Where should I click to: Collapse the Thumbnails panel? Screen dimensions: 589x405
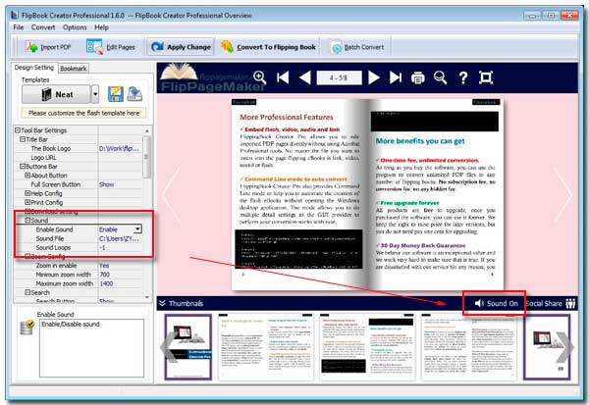point(181,303)
